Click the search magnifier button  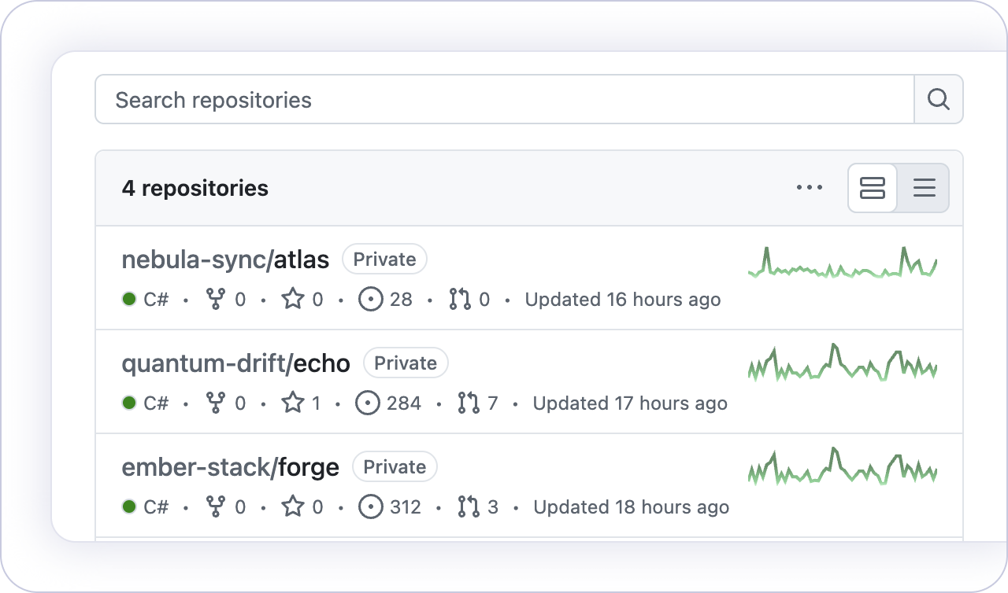coord(938,99)
